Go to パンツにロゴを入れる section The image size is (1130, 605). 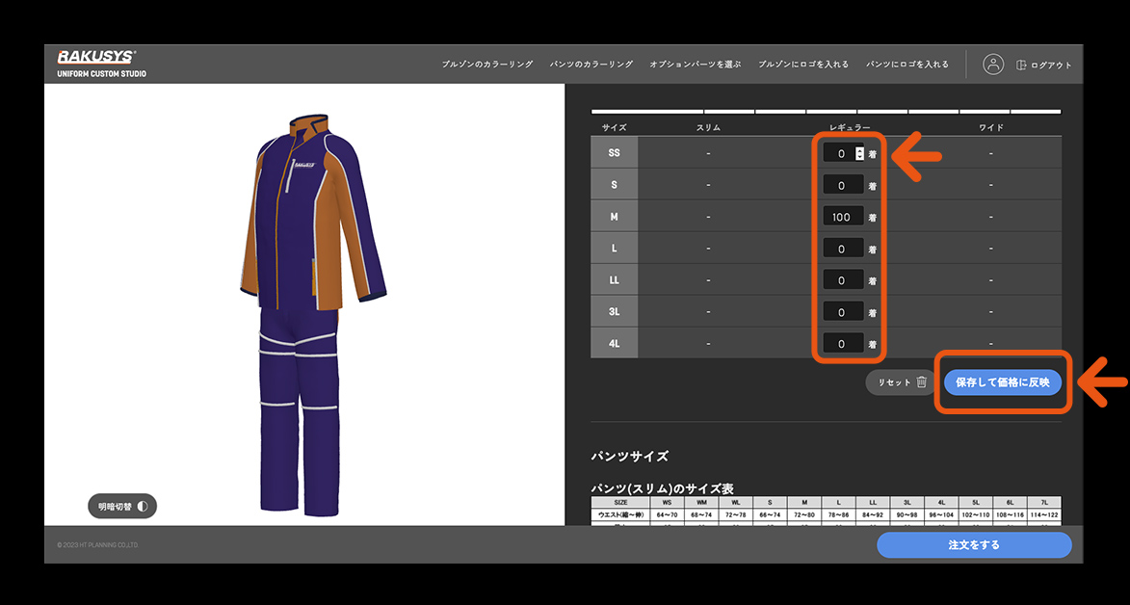coord(907,65)
